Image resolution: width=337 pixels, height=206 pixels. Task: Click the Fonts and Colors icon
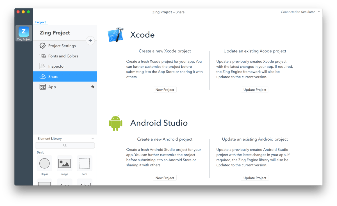[43, 56]
